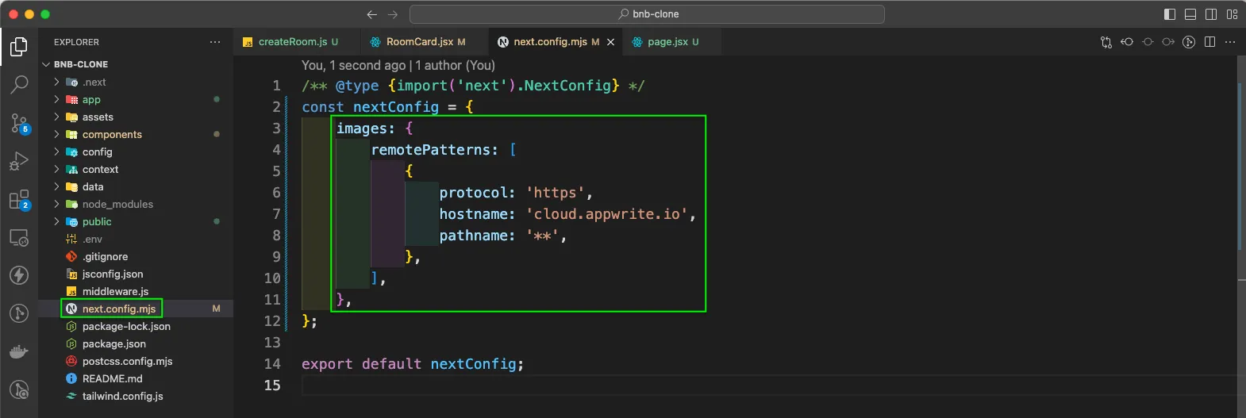
Task: Split the editor to the right
Action: (1209, 42)
